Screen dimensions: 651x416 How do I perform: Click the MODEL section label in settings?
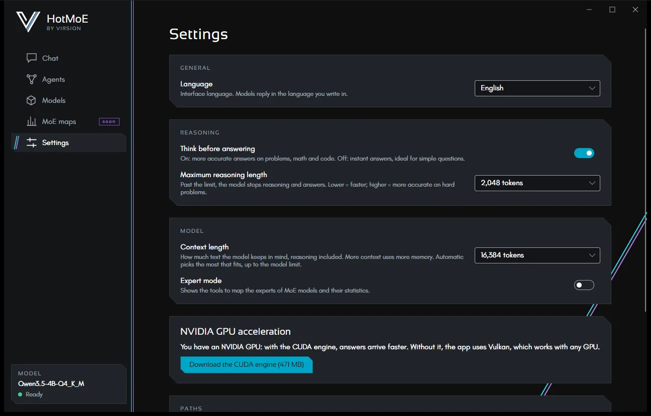click(x=192, y=231)
